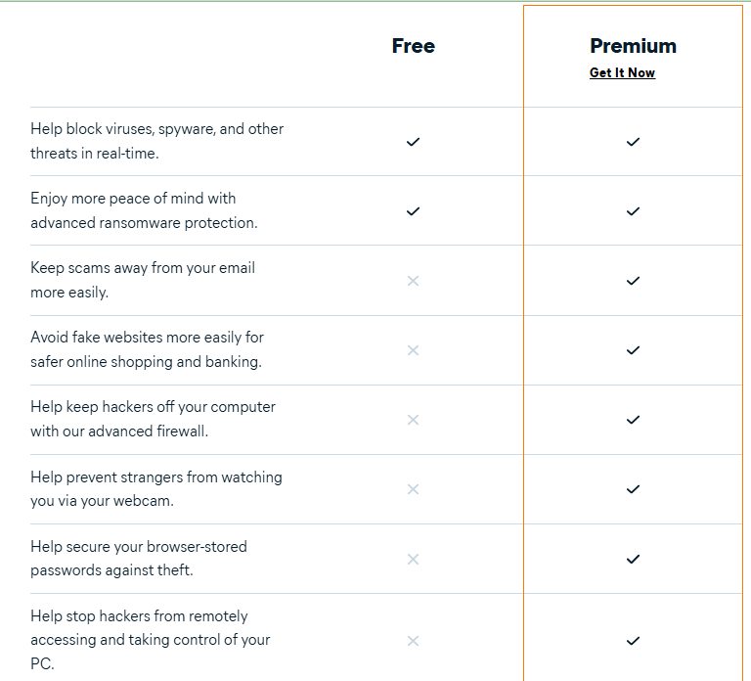Click Premium checkmark for ransomware protection
751x681 pixels.
pos(633,211)
